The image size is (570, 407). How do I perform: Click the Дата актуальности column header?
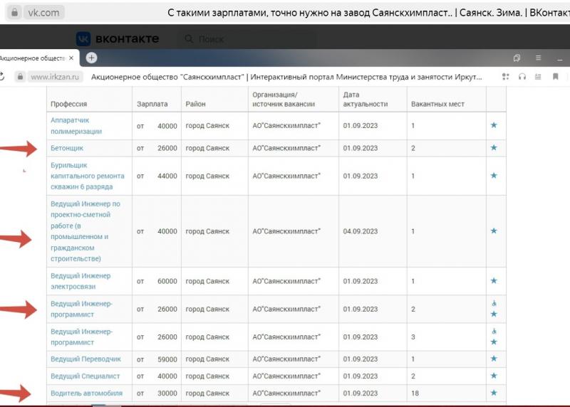pyautogui.click(x=366, y=99)
